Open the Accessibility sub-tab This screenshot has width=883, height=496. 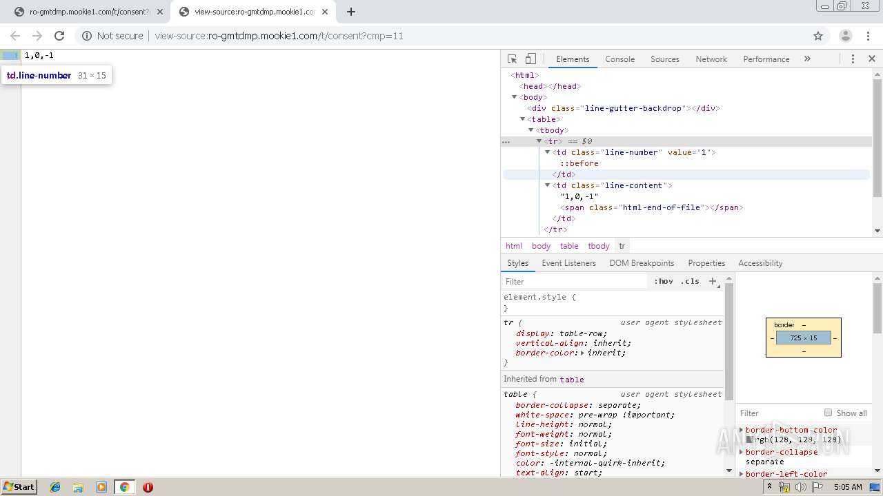[x=760, y=263]
